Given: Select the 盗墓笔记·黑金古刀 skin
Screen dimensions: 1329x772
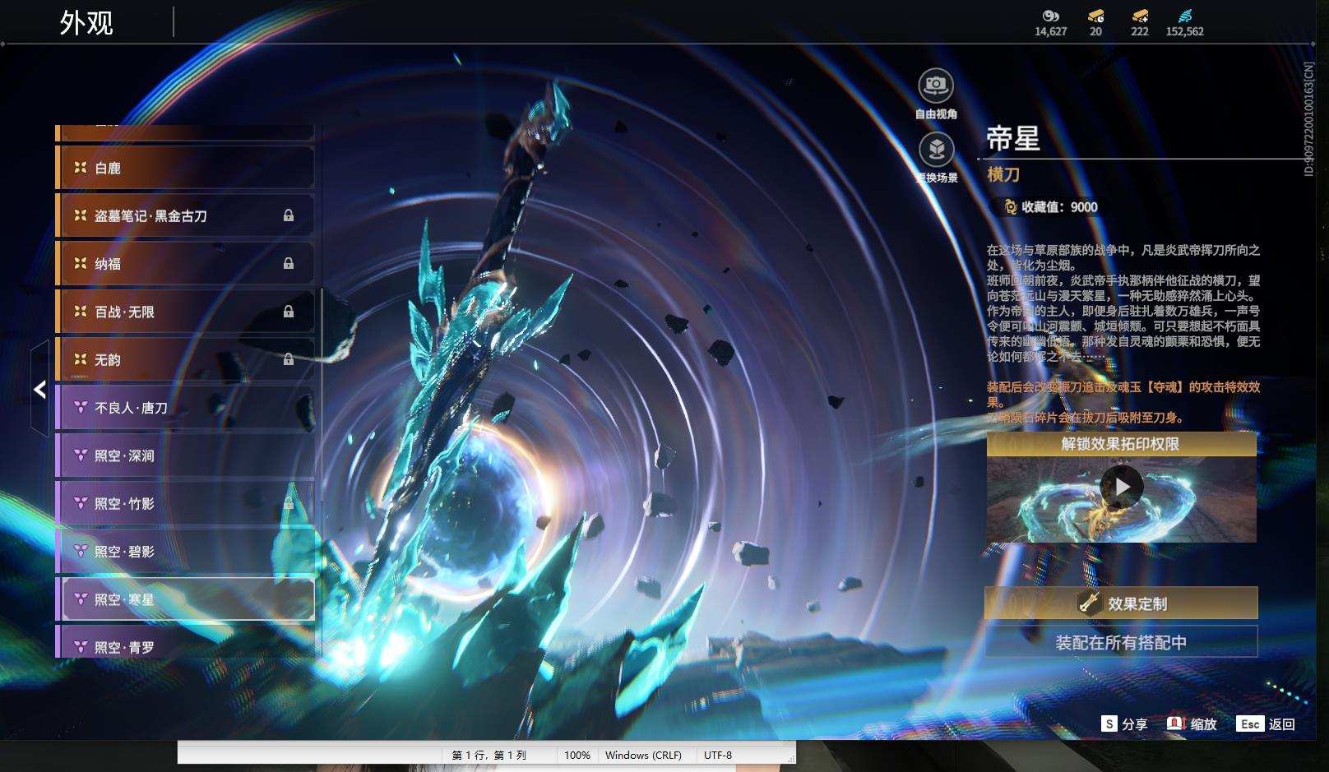Looking at the screenshot, I should 185,215.
